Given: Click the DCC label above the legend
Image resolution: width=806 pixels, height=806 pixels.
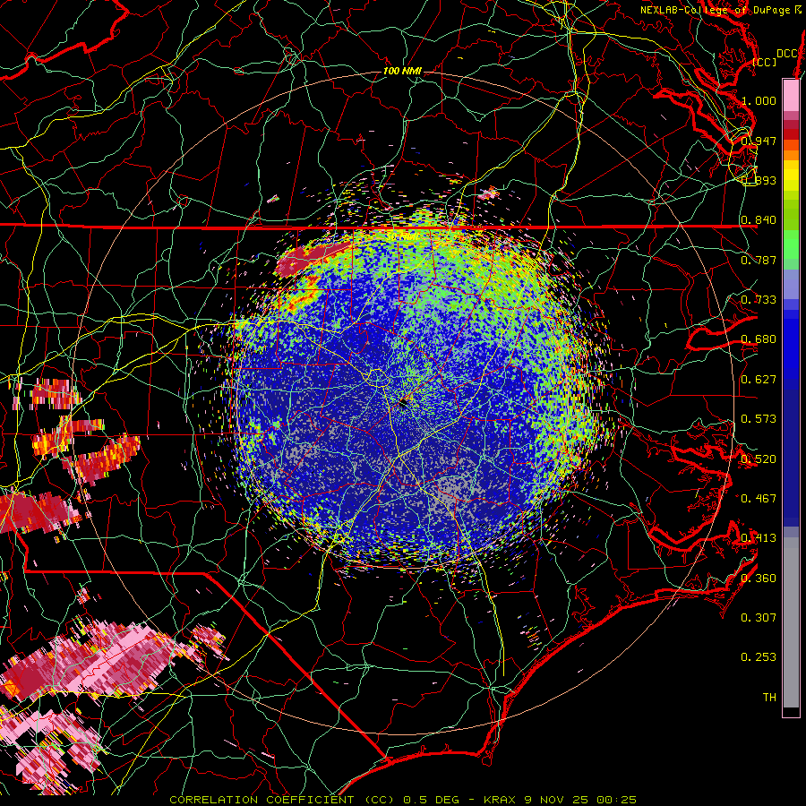Looking at the screenshot, I should [x=787, y=54].
